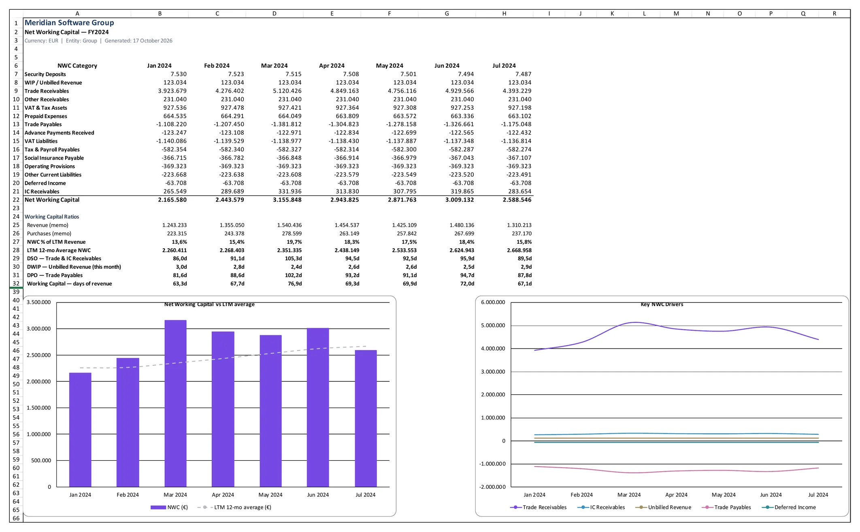Click NWC % of LTM Revenue value 19,7%
Viewport: 860px width, 532px height.
pyautogui.click(x=294, y=242)
